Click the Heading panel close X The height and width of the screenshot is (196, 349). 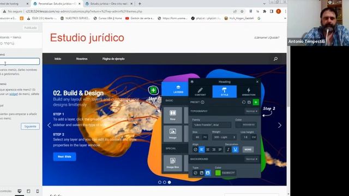click(257, 82)
